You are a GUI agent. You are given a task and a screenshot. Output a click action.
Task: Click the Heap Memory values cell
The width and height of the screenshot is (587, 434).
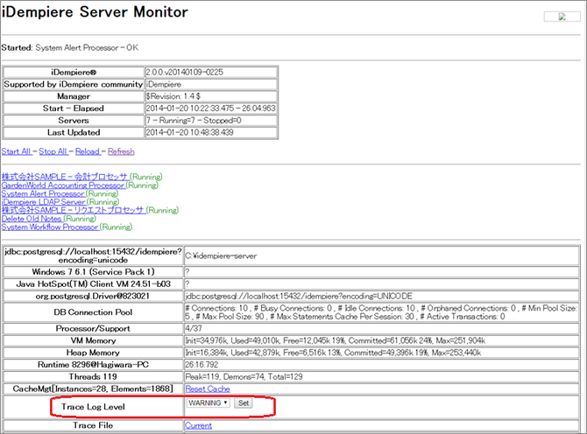pos(382,353)
